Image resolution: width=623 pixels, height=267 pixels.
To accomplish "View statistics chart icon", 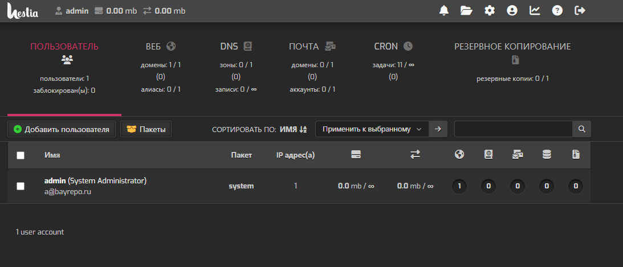I will [x=535, y=10].
